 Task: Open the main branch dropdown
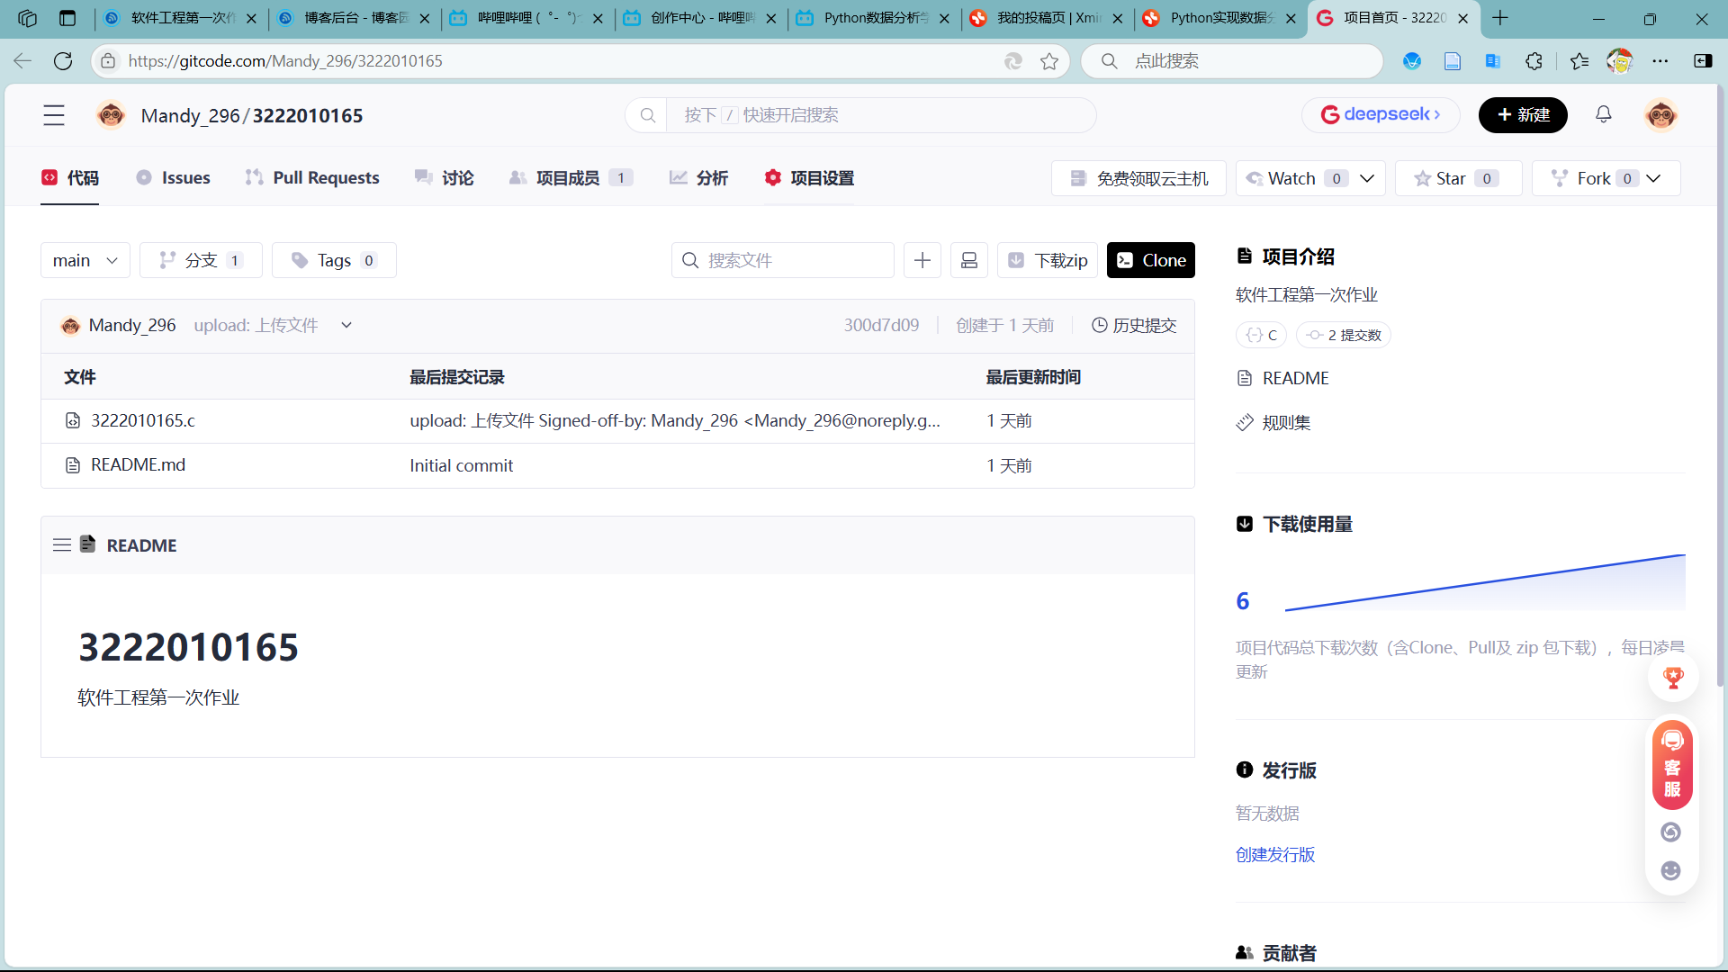point(85,260)
